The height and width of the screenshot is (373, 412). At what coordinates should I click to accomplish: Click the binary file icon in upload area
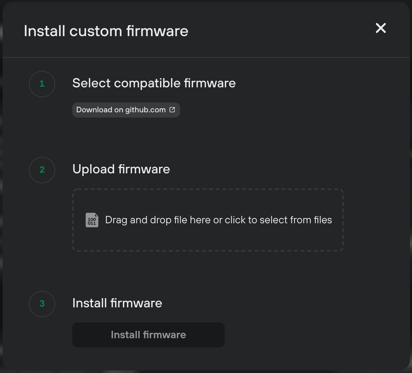(x=92, y=220)
